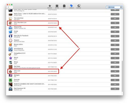Select the Purchased tag tab
Viewport: 129px width, 104px height.
click(71, 6)
